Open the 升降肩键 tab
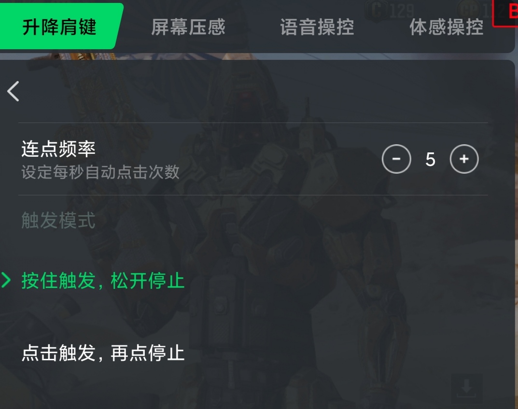Viewport: 518px width, 409px height. [x=59, y=27]
